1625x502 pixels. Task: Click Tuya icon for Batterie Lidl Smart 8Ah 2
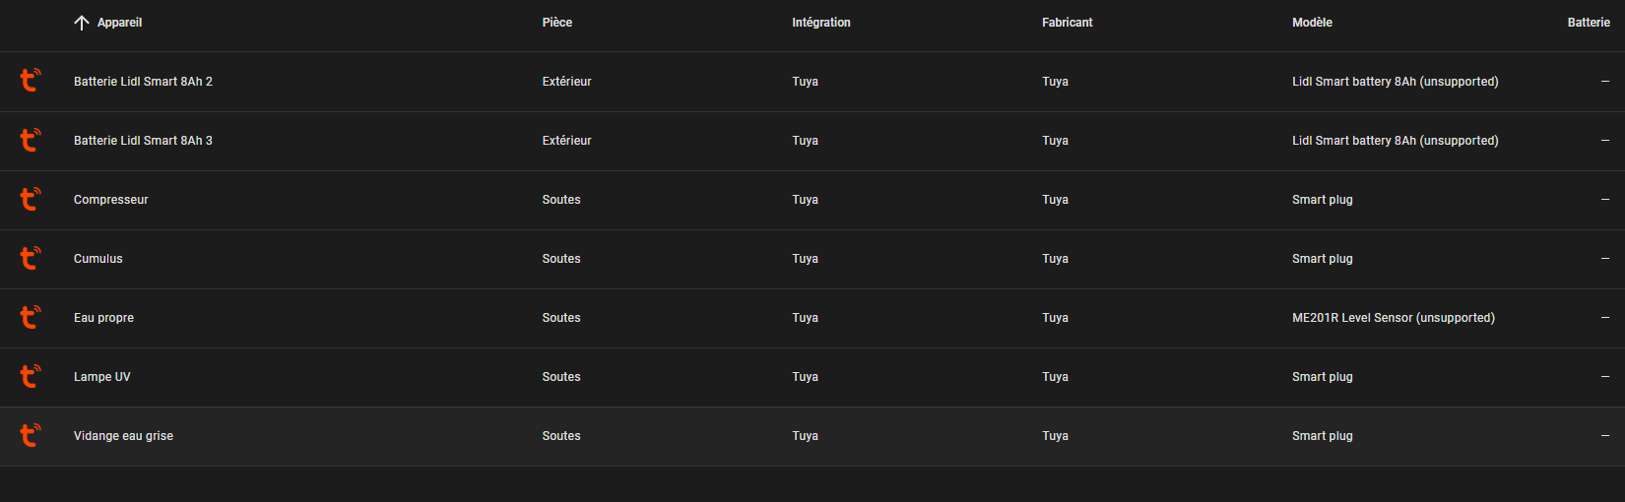coord(31,81)
